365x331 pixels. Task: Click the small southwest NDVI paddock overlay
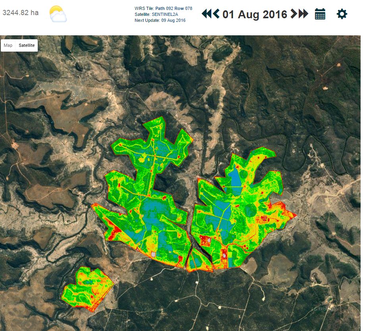pos(88,289)
